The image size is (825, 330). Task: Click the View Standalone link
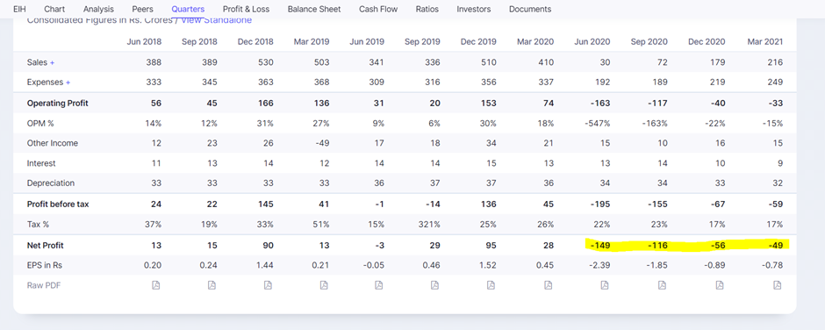[216, 20]
